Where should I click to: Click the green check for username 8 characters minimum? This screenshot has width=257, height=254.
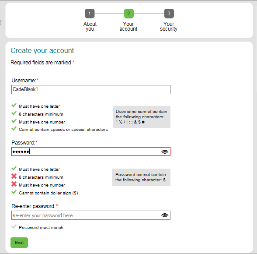click(14, 113)
